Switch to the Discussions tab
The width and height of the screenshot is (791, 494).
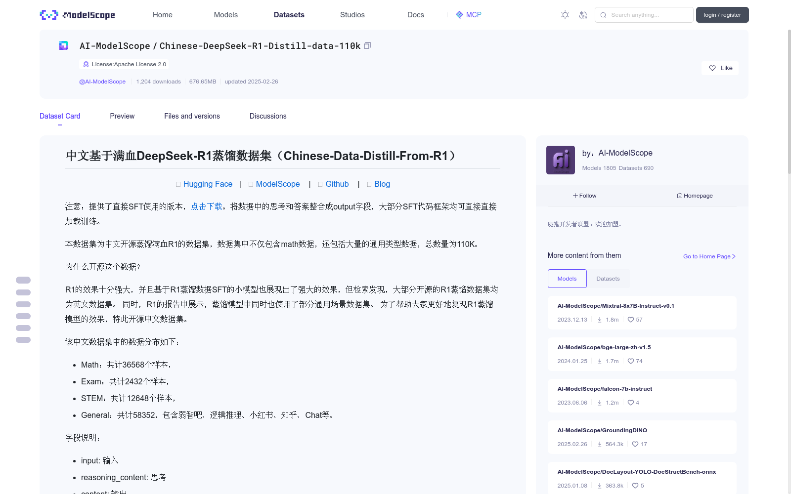(268, 116)
